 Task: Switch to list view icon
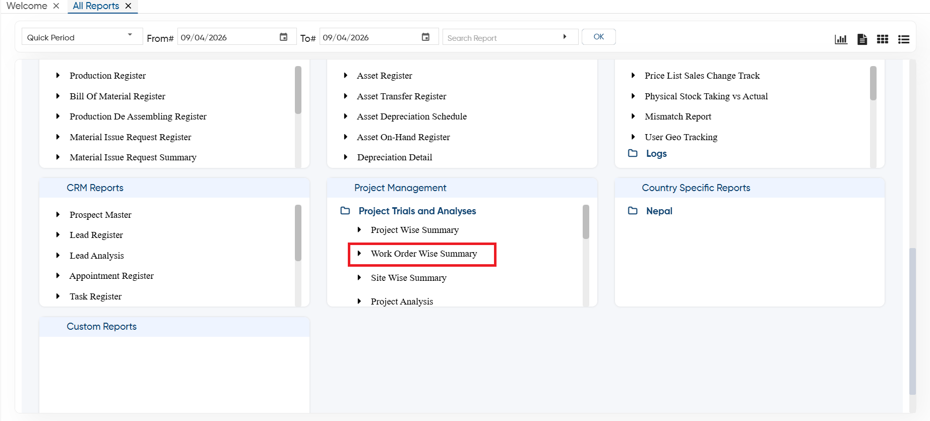click(x=904, y=39)
